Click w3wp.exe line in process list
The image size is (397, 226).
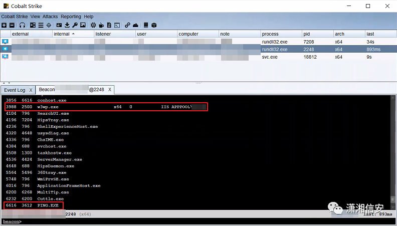pos(106,107)
